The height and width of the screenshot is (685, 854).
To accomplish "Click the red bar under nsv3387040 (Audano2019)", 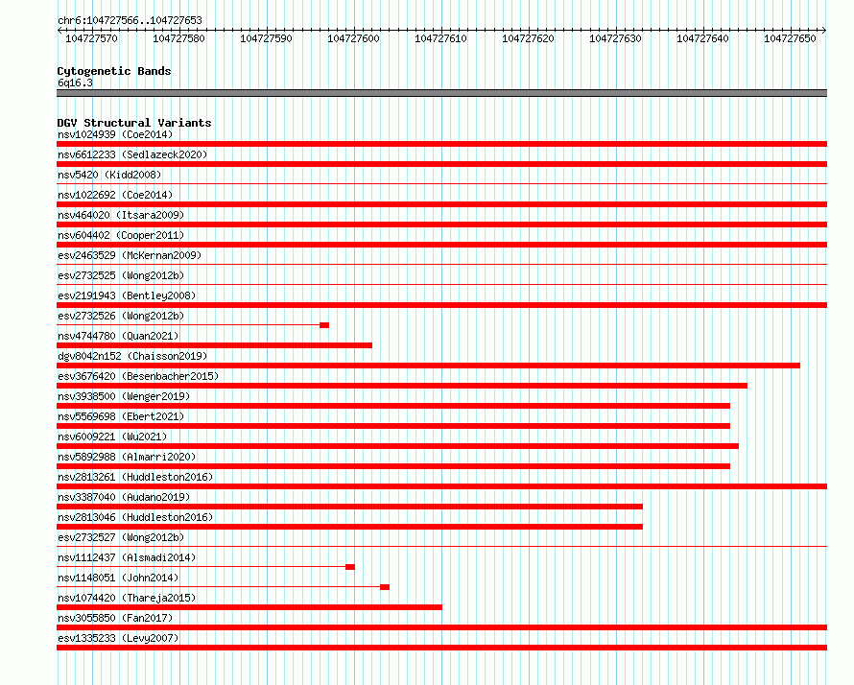I will point(349,507).
